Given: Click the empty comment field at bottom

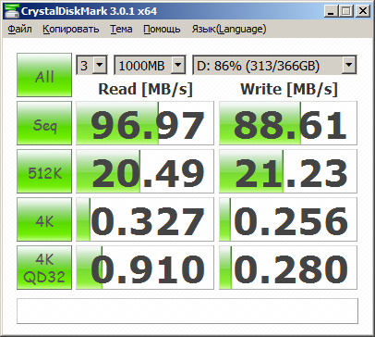Looking at the screenshot, I should 187,311.
